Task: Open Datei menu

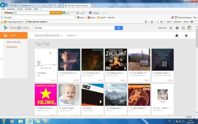Action: point(3,9)
